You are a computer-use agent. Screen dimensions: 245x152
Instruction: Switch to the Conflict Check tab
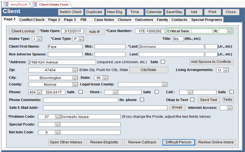click(32, 20)
